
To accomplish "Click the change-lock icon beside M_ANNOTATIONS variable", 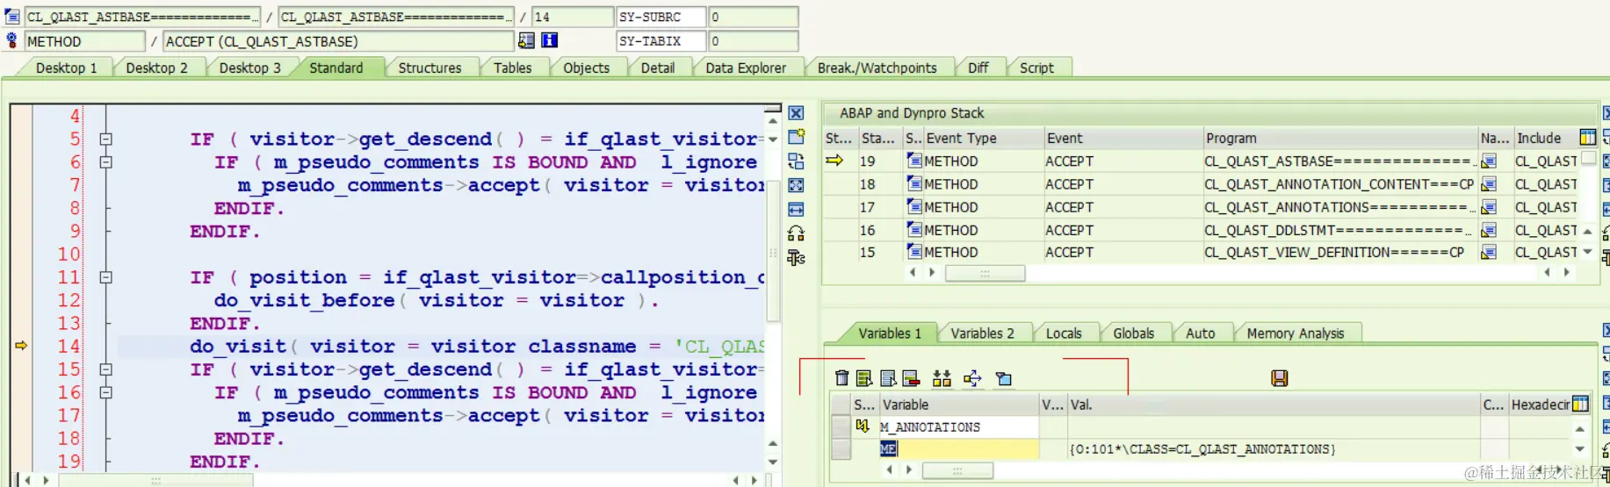I will pyautogui.click(x=863, y=426).
